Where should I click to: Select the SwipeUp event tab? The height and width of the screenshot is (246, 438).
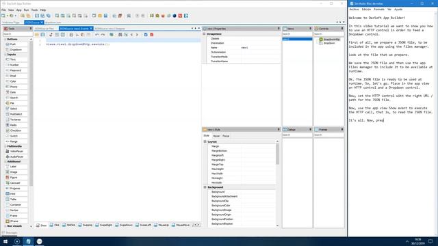(85, 225)
